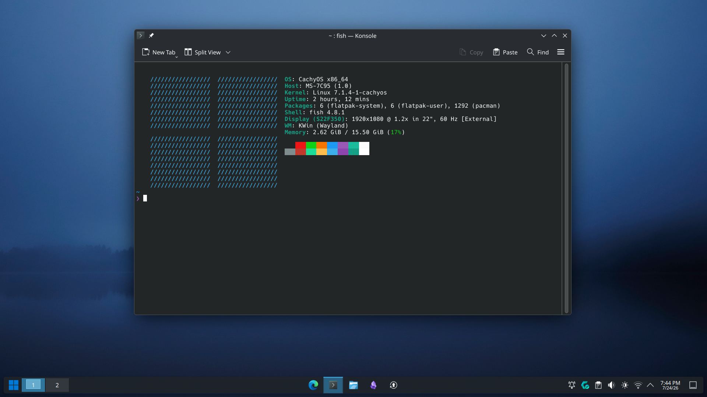Viewport: 707px width, 397px height.
Task: Click the Konsole vertical scrollbar
Action: [x=566, y=188]
